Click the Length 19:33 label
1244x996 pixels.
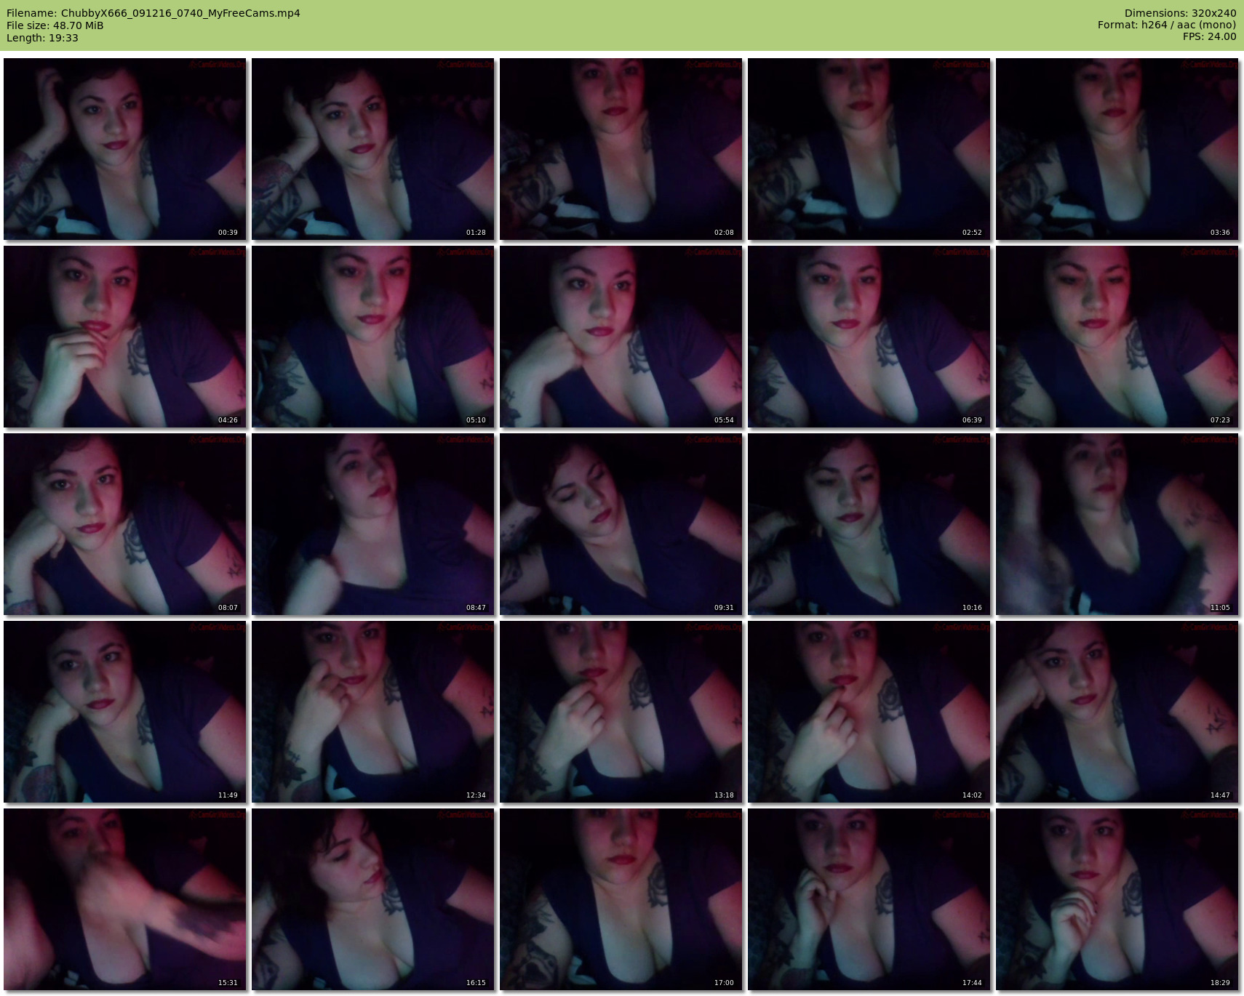42,38
